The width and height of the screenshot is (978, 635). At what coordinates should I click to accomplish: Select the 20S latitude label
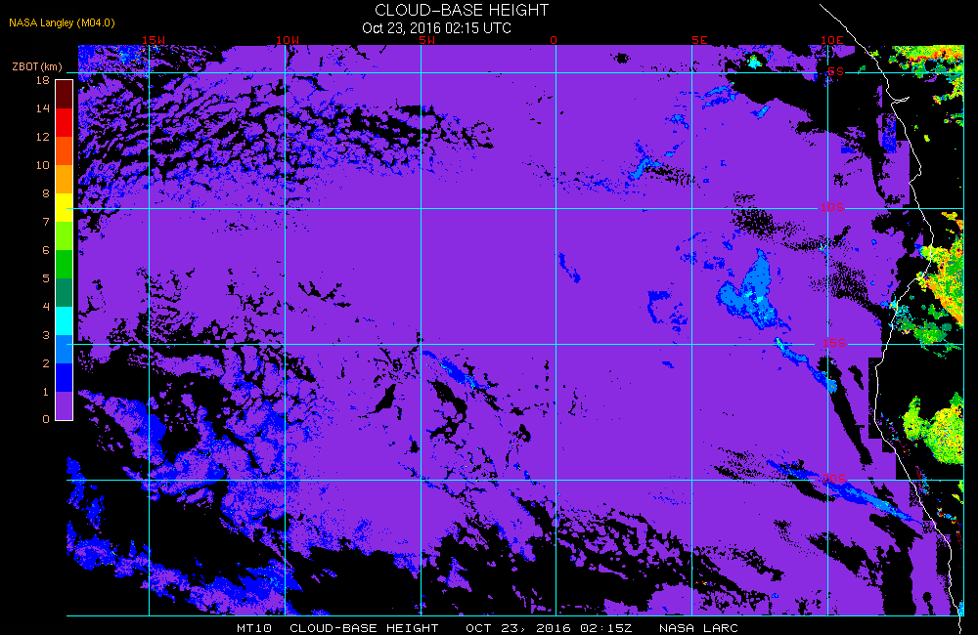click(x=834, y=480)
